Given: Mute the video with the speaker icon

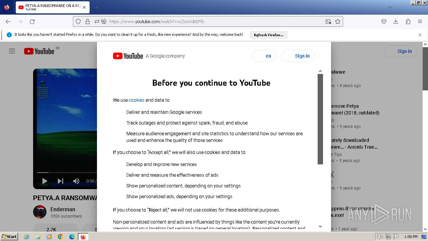Looking at the screenshot, I should tap(76, 181).
